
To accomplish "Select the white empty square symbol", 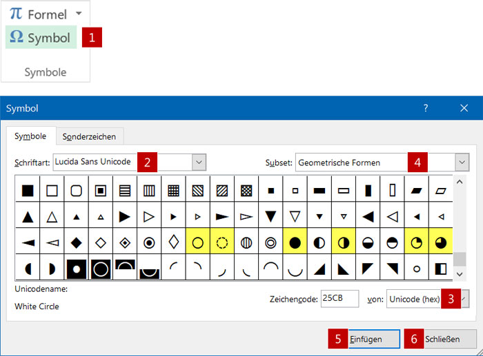I will 52,191.
